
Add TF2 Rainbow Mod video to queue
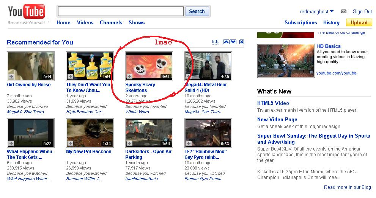click(x=189, y=143)
